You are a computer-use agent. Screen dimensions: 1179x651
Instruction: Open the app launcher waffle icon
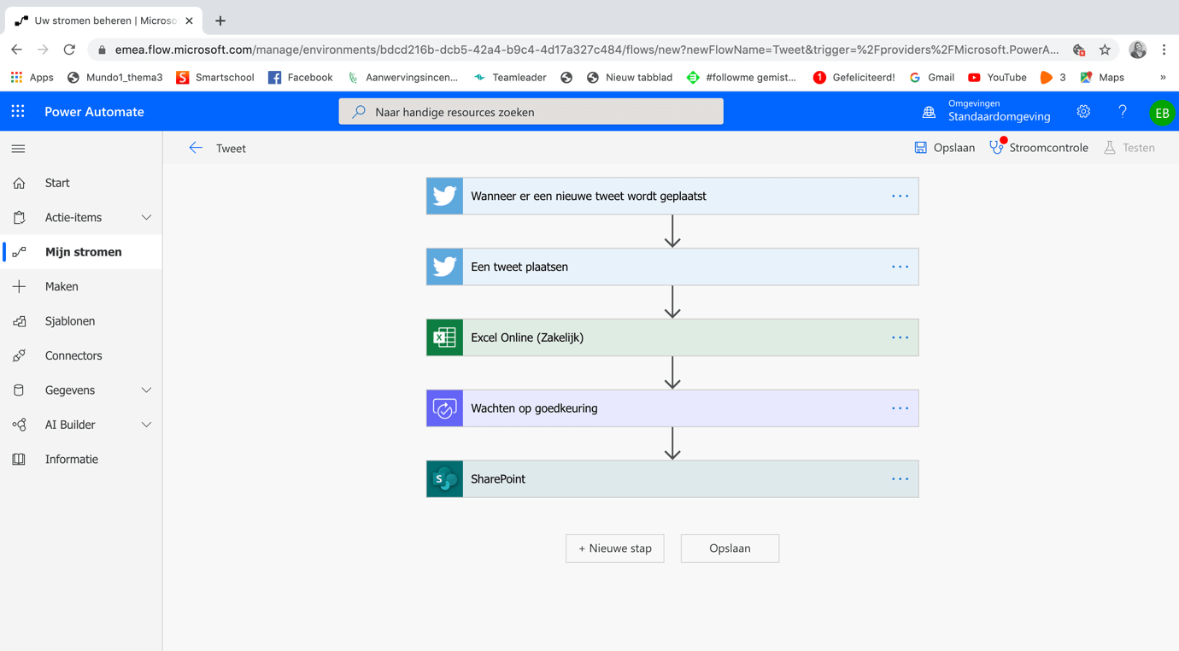click(18, 111)
